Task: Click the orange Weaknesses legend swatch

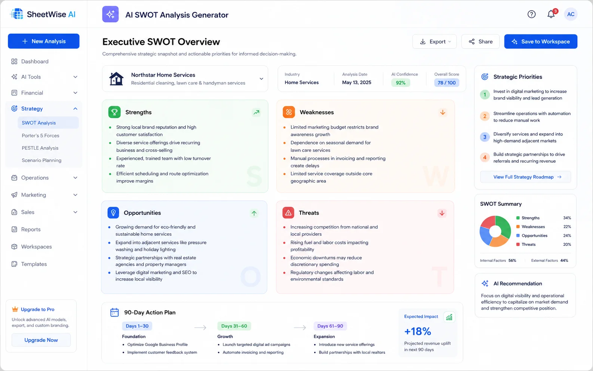Action: (x=518, y=227)
